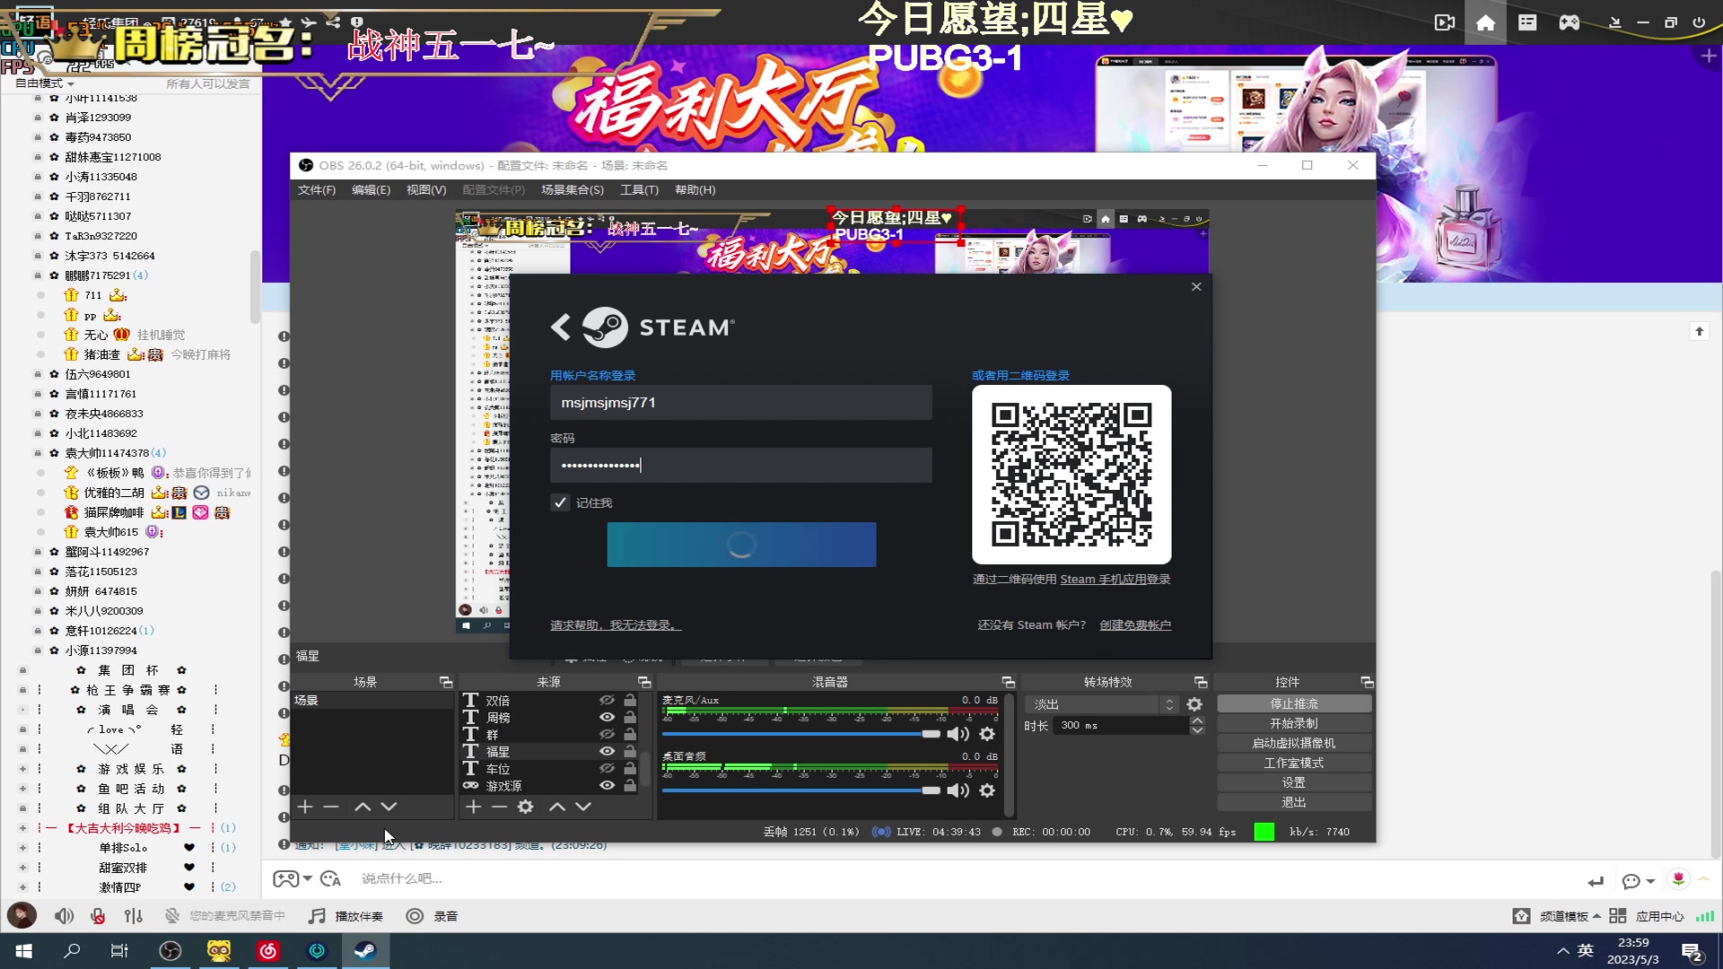
Task: Toggle lock on the 双倍 source
Action: click(630, 701)
